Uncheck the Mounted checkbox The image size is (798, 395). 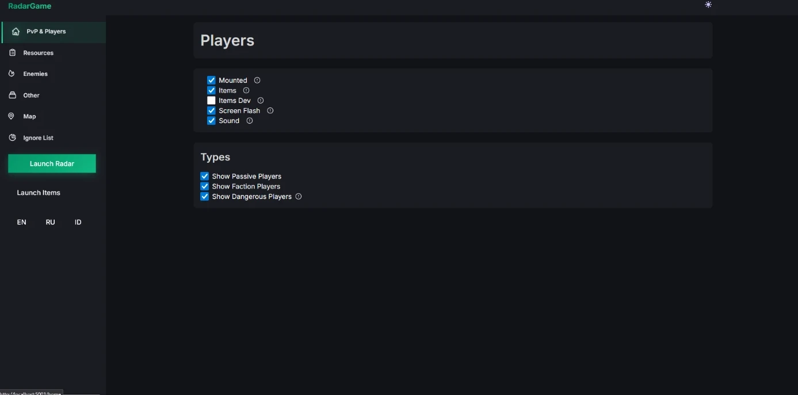click(x=211, y=80)
